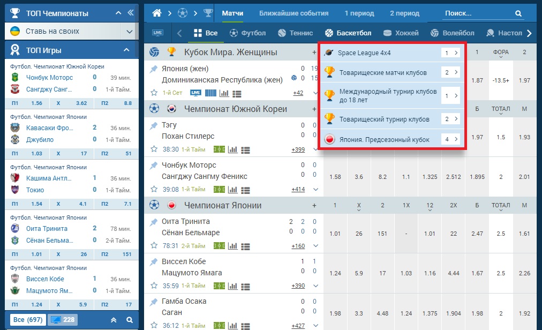
Task: Pin the Гамба Осака match
Action: [x=154, y=302]
